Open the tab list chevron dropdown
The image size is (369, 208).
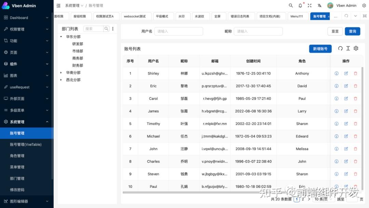tap(355, 16)
